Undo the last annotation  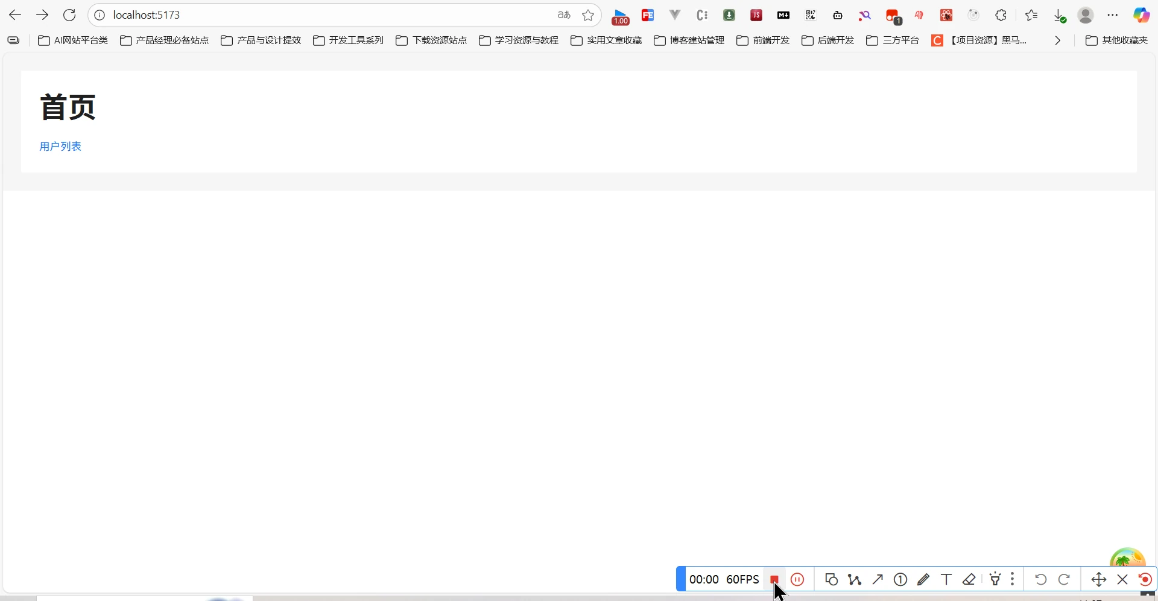pyautogui.click(x=1040, y=580)
